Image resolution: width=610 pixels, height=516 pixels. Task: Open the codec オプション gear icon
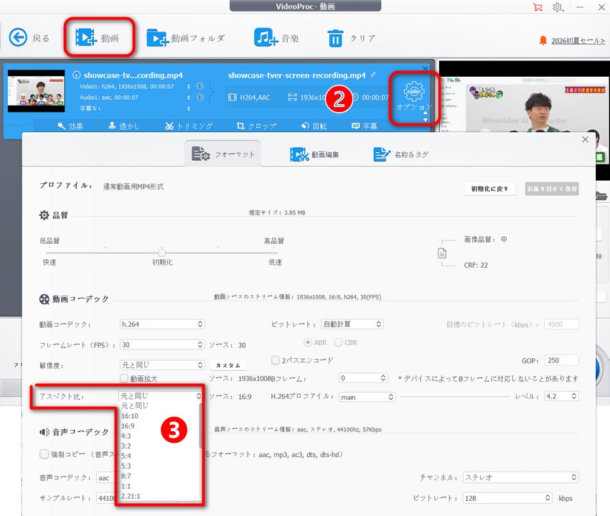pyautogui.click(x=414, y=91)
